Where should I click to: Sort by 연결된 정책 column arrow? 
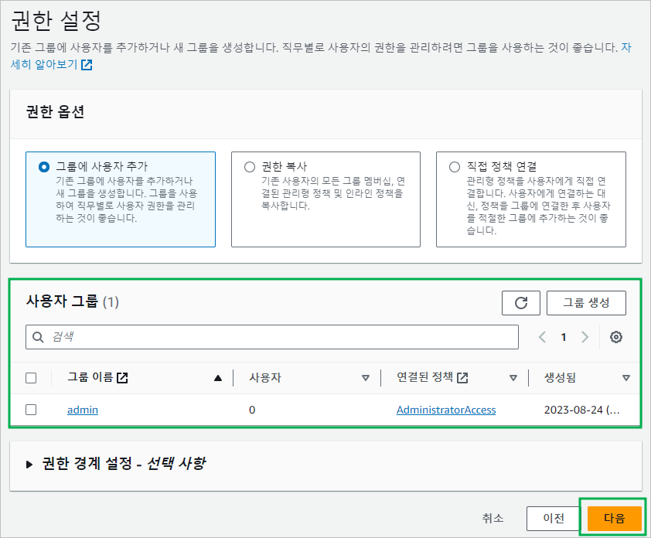pyautogui.click(x=513, y=378)
